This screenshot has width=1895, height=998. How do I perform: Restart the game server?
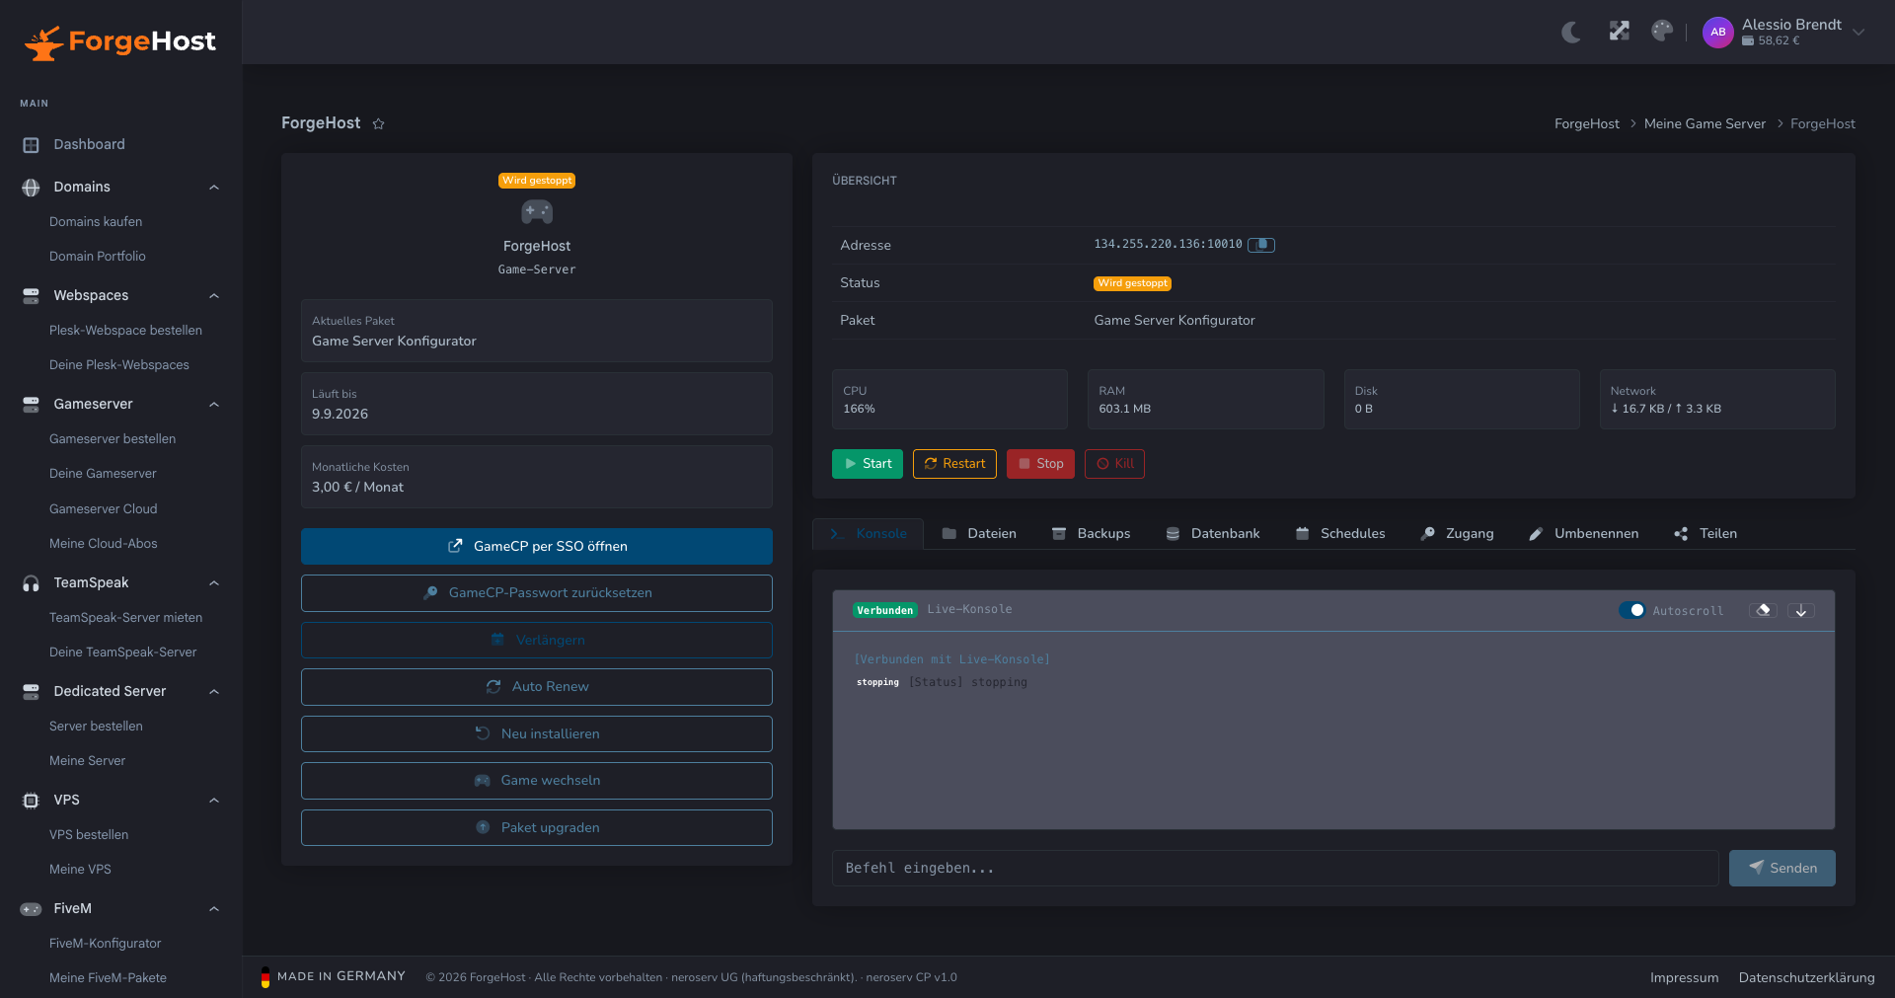coord(954,464)
